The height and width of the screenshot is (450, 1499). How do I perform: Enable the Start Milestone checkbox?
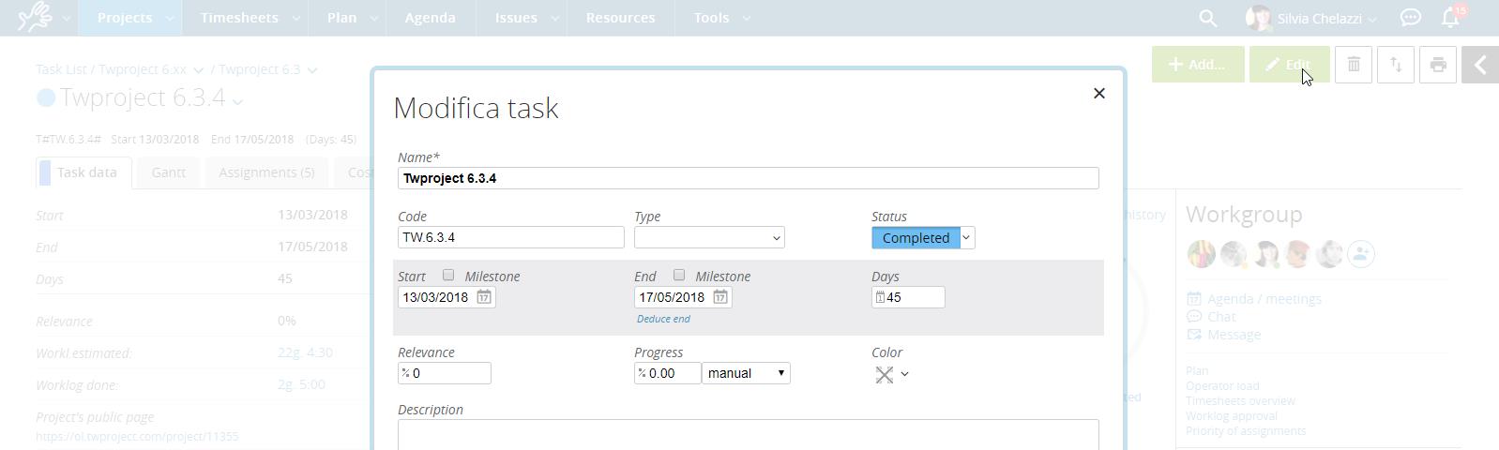[448, 276]
